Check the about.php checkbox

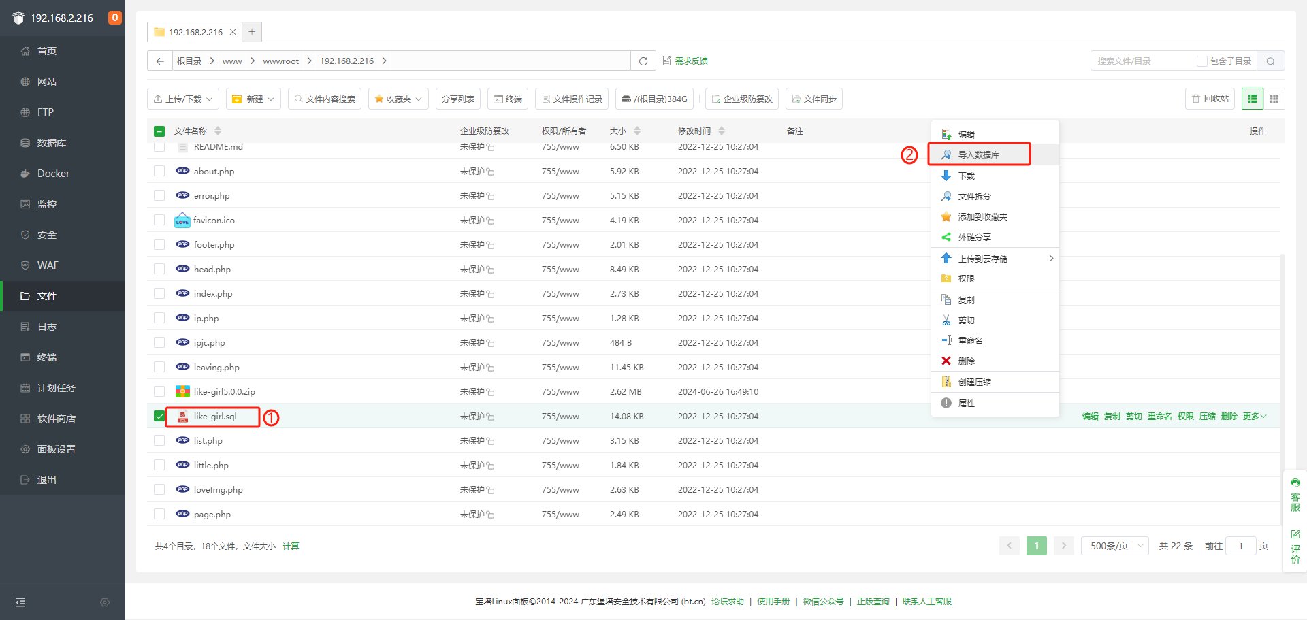click(x=159, y=171)
